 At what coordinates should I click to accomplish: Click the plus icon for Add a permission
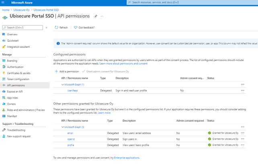tap(56, 71)
